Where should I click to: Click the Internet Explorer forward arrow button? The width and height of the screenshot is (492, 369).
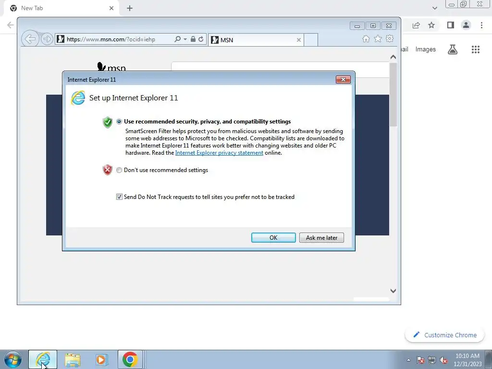tap(47, 39)
